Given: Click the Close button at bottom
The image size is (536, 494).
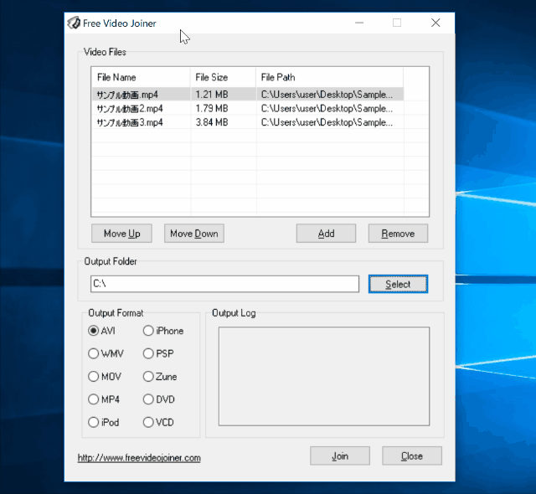Looking at the screenshot, I should (412, 455).
